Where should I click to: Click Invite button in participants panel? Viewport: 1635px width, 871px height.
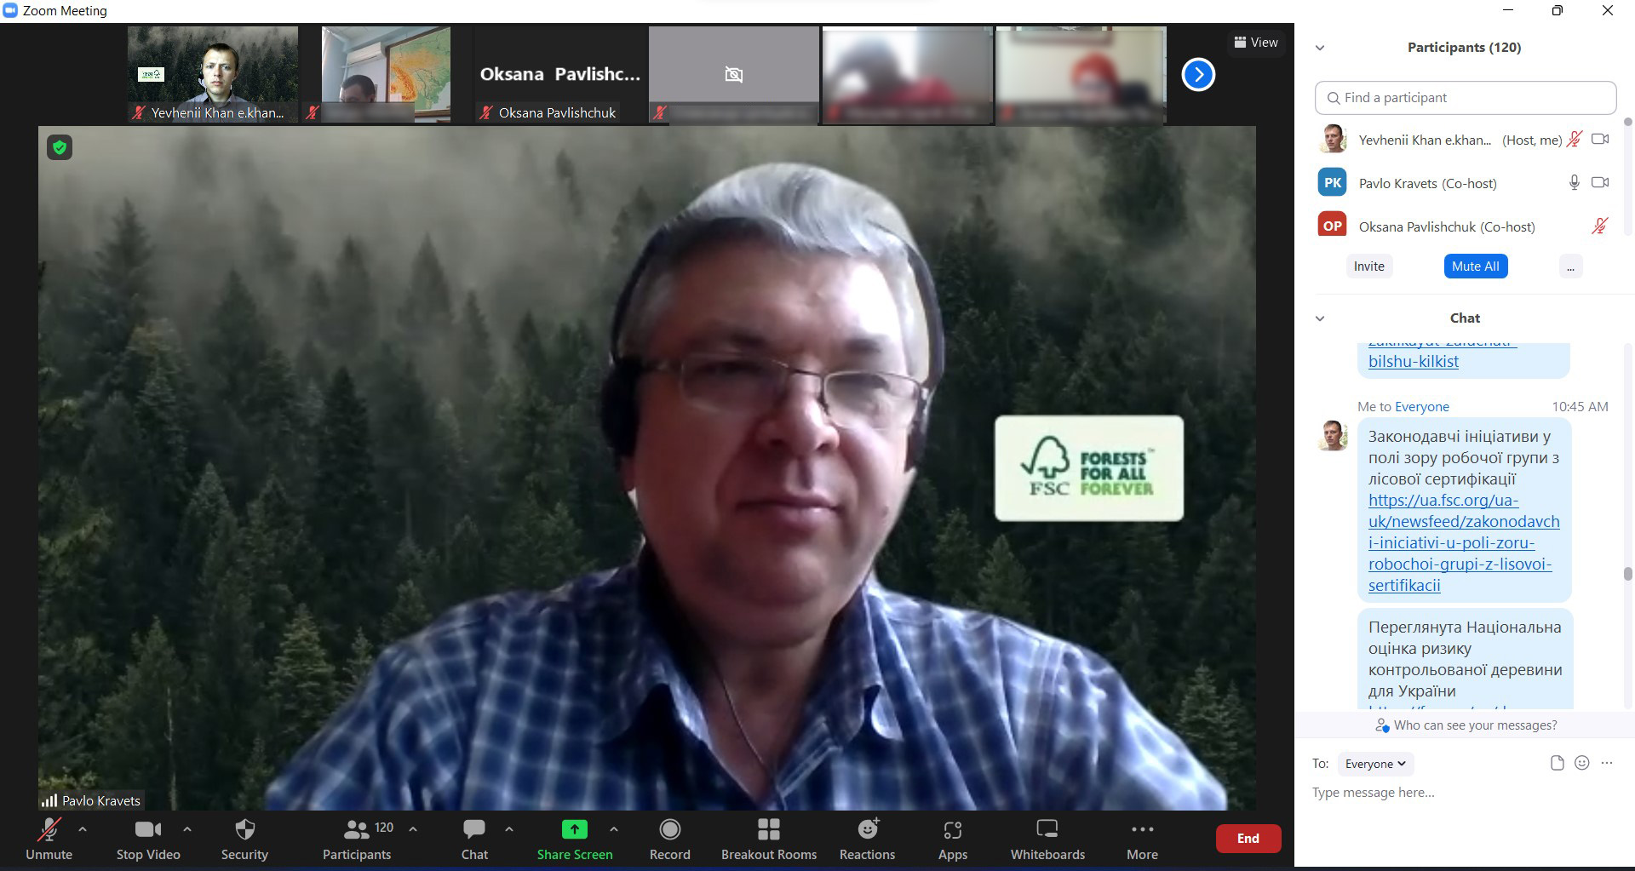tap(1369, 266)
